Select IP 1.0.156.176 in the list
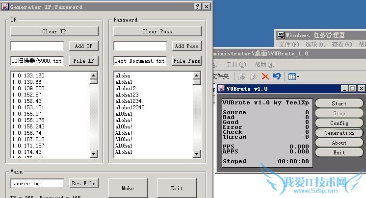 click(28, 120)
